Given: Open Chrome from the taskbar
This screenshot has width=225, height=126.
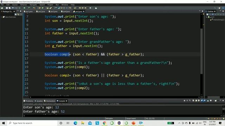Looking at the screenshot, I should [104, 123].
